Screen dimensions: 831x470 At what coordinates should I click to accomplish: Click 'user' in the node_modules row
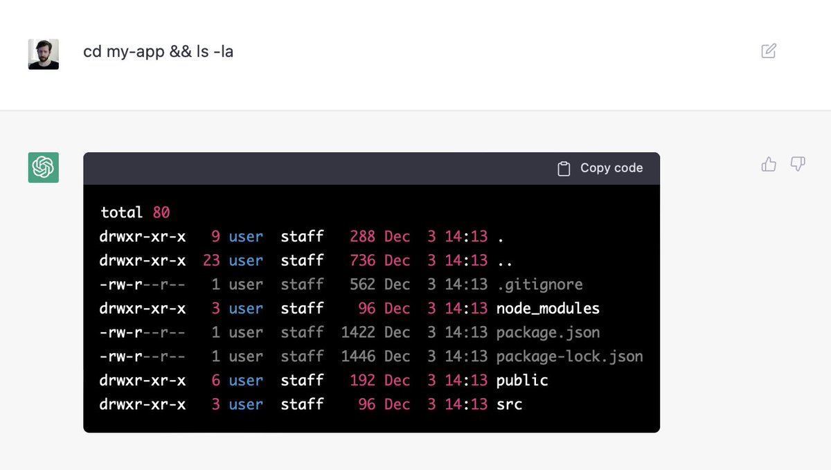[x=246, y=309]
